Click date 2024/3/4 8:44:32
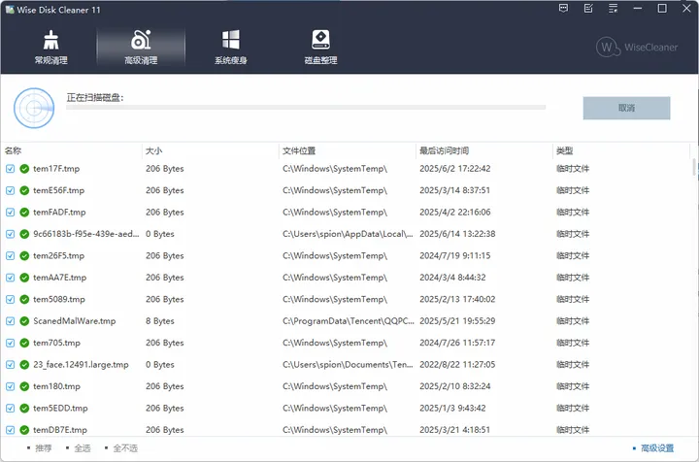 pyautogui.click(x=452, y=278)
